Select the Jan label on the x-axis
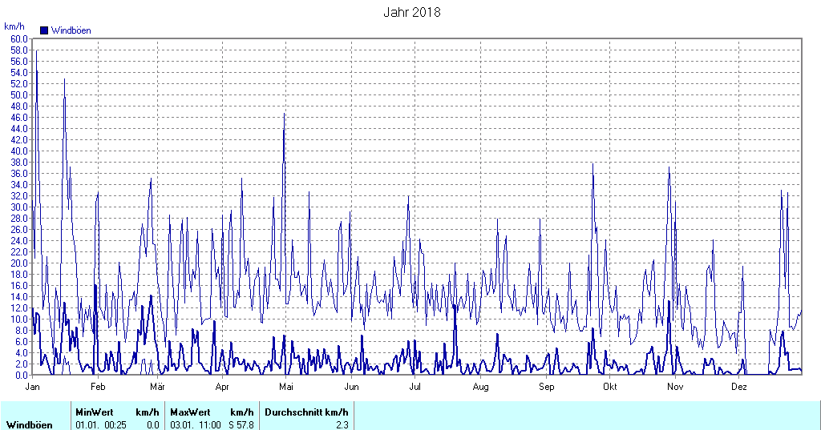The width and height of the screenshot is (821, 430). [x=33, y=387]
